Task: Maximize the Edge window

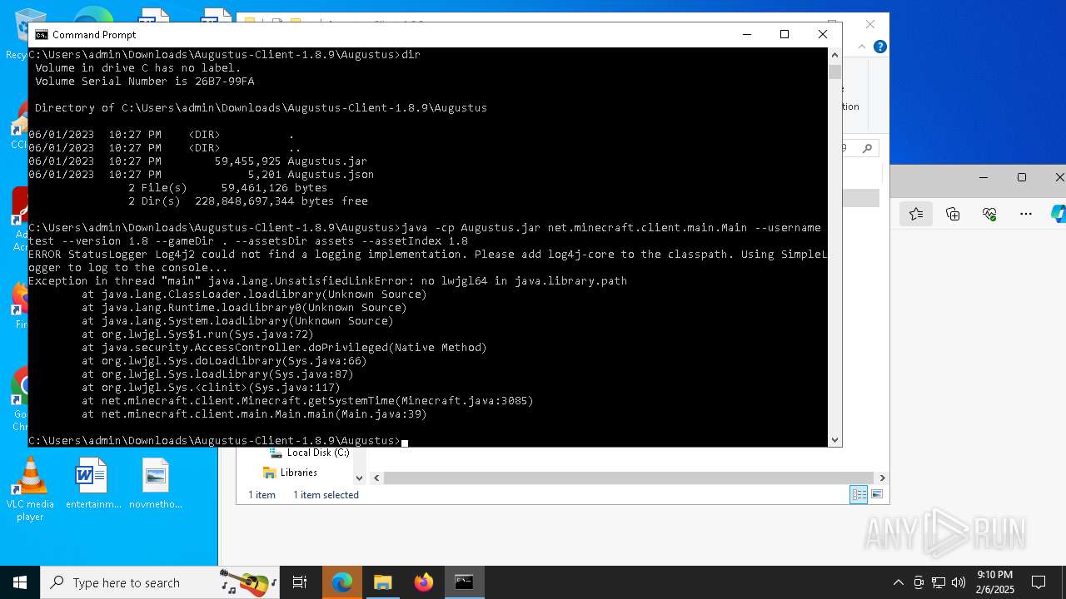Action: pyautogui.click(x=1022, y=177)
